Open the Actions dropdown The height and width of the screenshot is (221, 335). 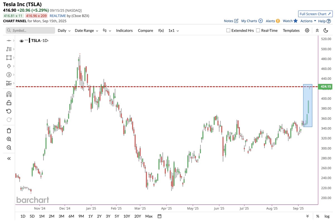pyautogui.click(x=308, y=21)
